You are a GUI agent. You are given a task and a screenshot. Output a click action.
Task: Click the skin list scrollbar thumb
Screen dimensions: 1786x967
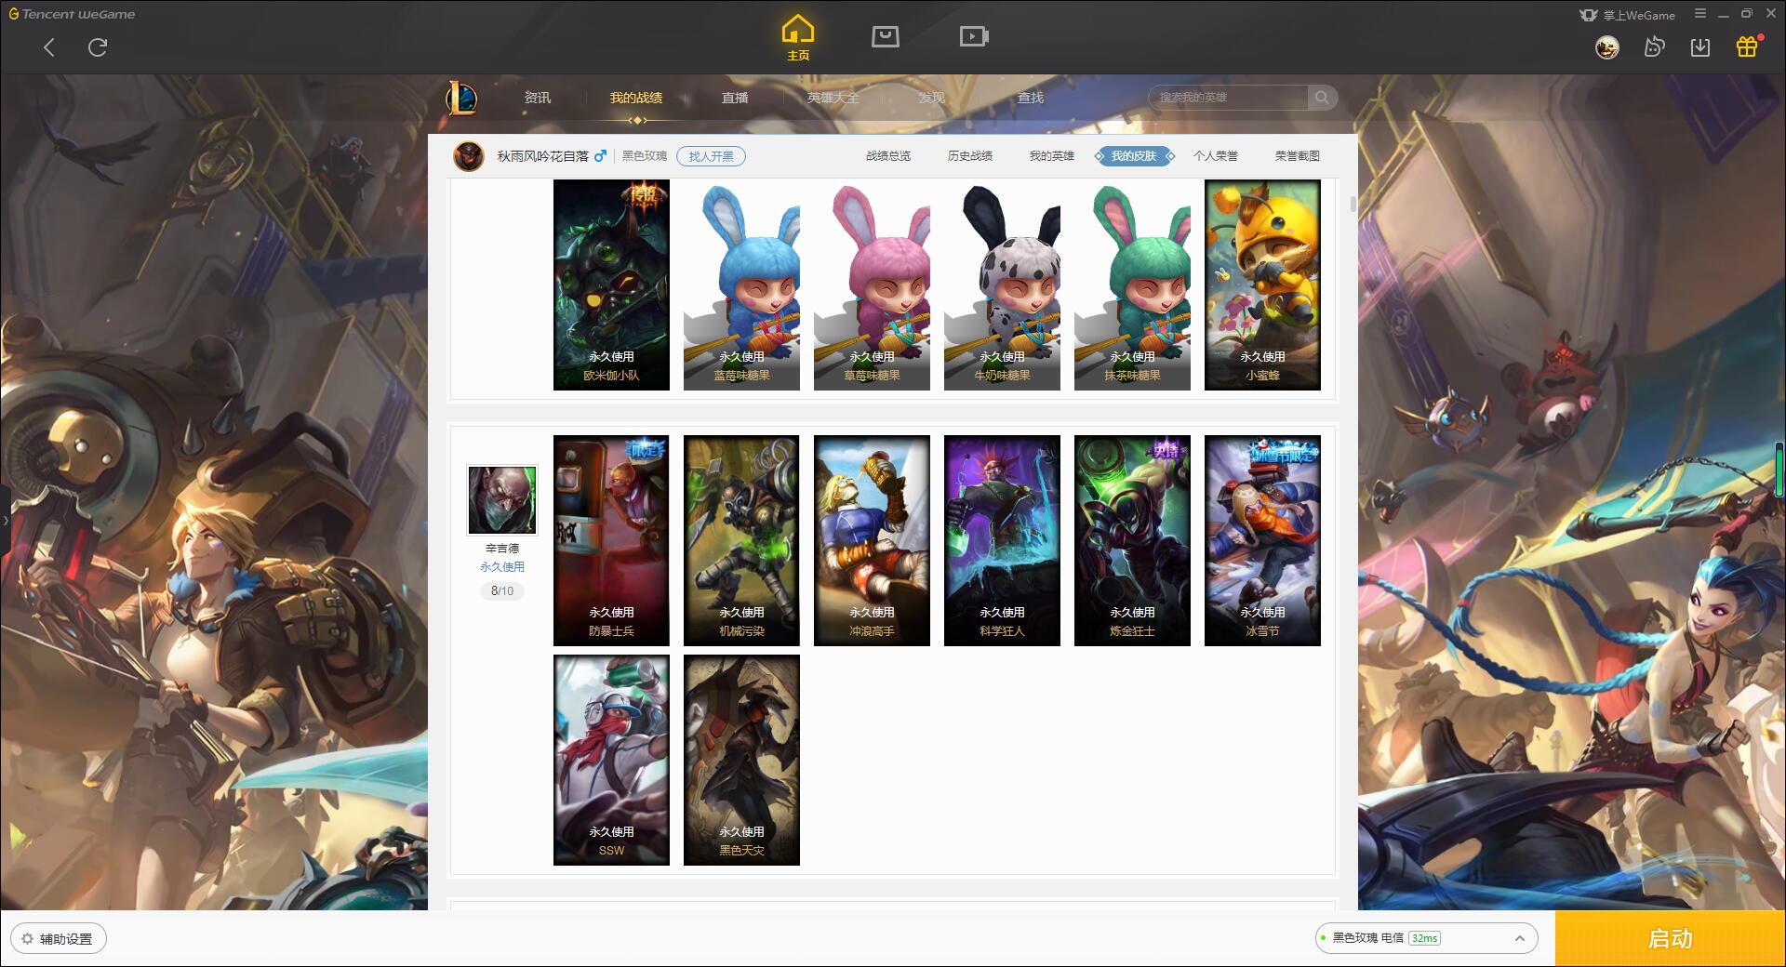tap(1353, 204)
